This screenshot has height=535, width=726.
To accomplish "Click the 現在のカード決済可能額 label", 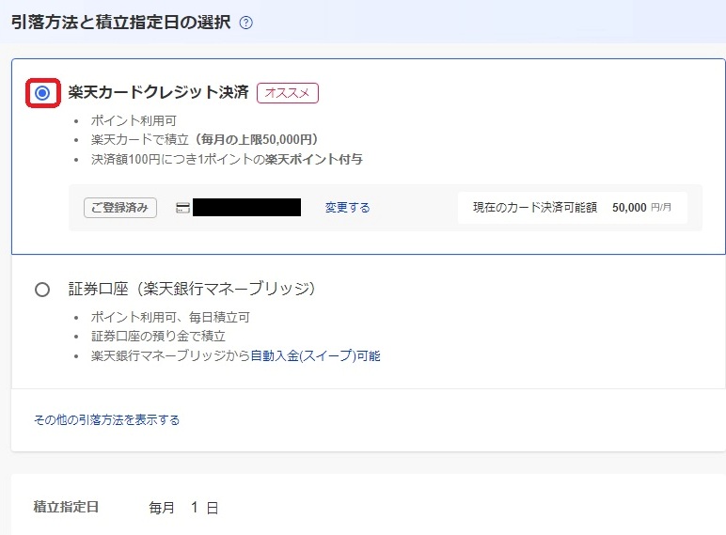I will tap(535, 208).
